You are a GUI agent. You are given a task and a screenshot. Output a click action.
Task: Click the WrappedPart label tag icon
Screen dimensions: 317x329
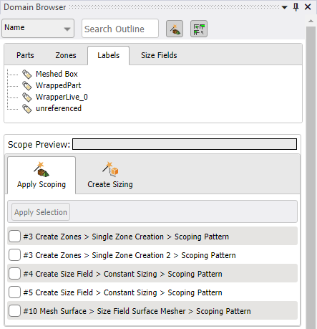pyautogui.click(x=27, y=86)
